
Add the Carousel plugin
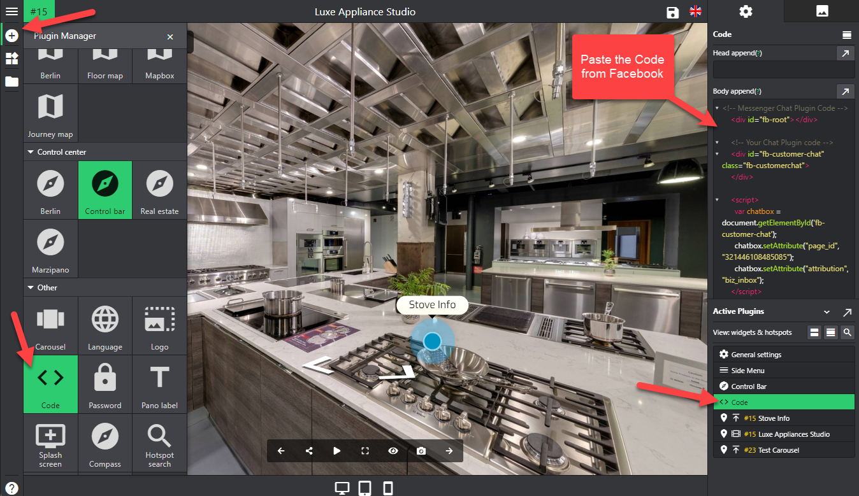click(x=50, y=325)
